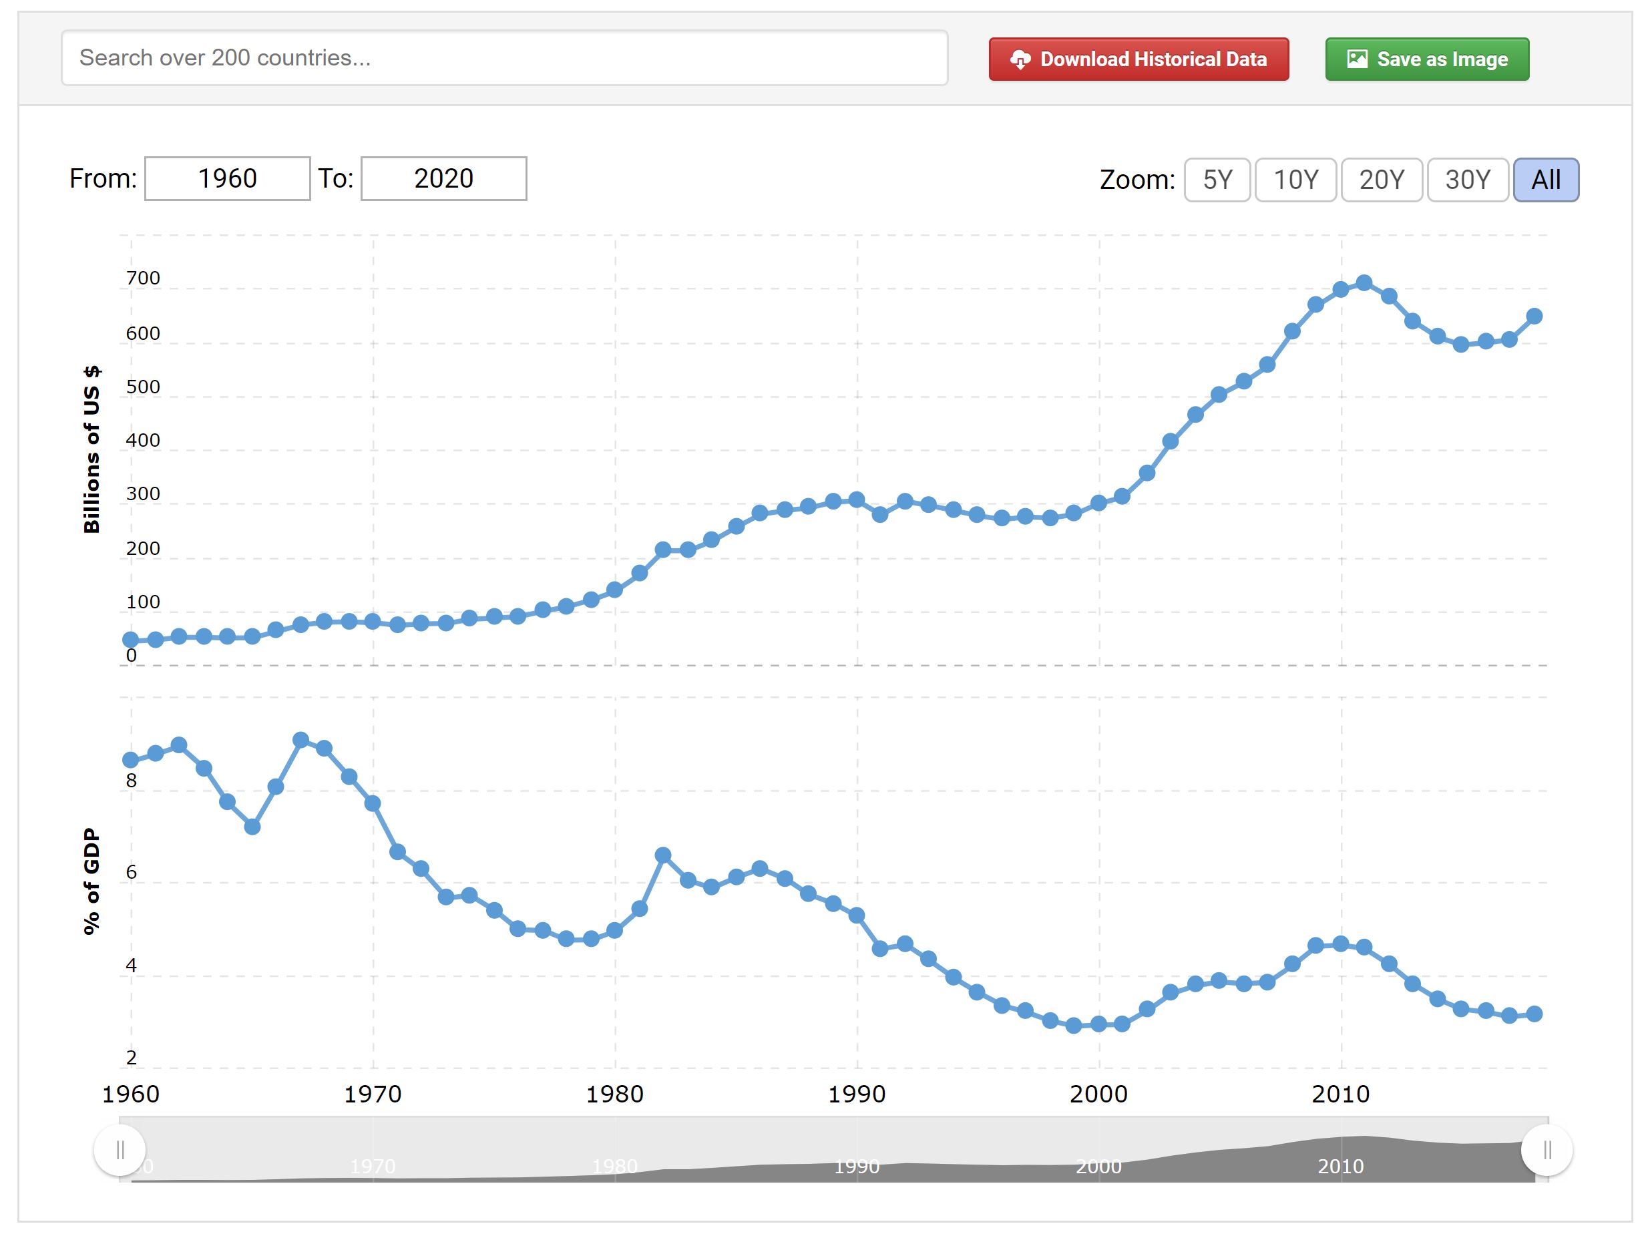Click the Download Historical Data button

pyautogui.click(x=1139, y=59)
